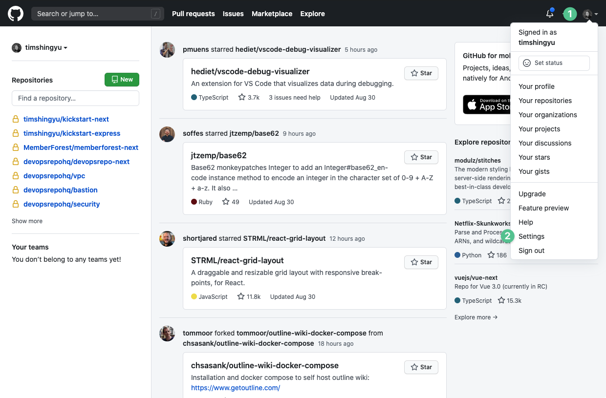Show more repositories in sidebar

click(x=27, y=221)
